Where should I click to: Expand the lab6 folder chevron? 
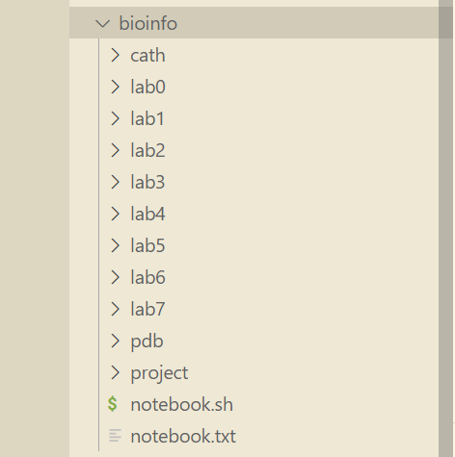coord(115,277)
